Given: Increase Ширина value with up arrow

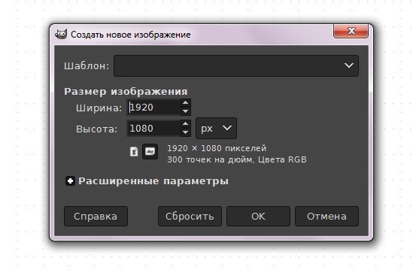Looking at the screenshot, I should [x=185, y=103].
